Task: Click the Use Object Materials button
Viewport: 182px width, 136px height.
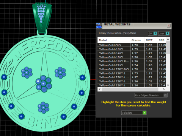Action: (151, 95)
